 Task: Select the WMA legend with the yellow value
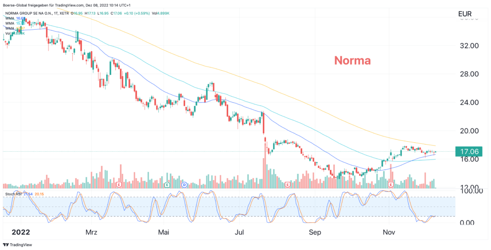pos(15,28)
